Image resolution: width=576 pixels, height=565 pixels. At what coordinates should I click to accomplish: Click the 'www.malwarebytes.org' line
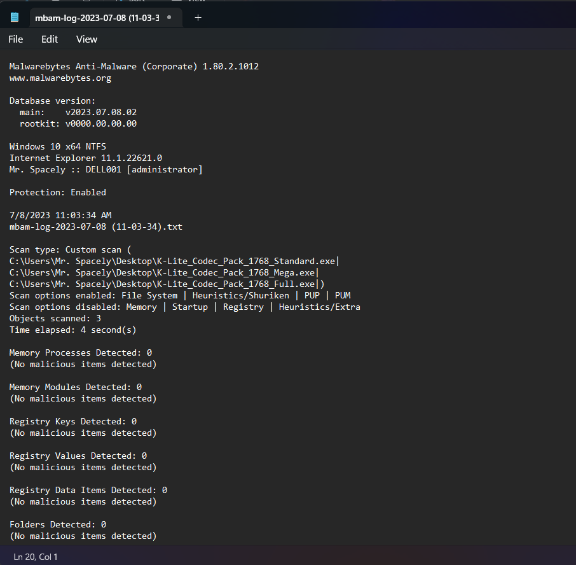tap(60, 78)
